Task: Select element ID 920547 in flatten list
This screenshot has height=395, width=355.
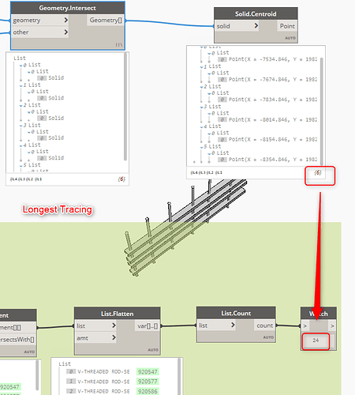Action: [148, 372]
